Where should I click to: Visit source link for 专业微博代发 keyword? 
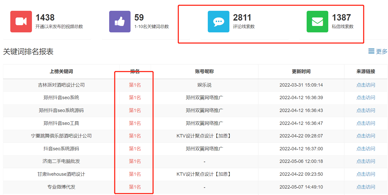point(365,187)
